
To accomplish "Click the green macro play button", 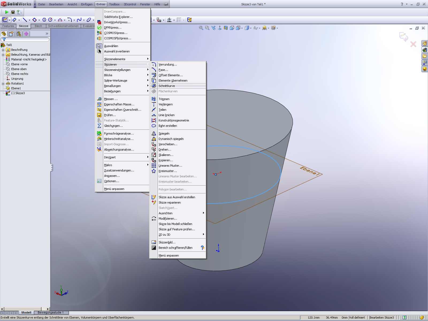I will pos(7,12).
